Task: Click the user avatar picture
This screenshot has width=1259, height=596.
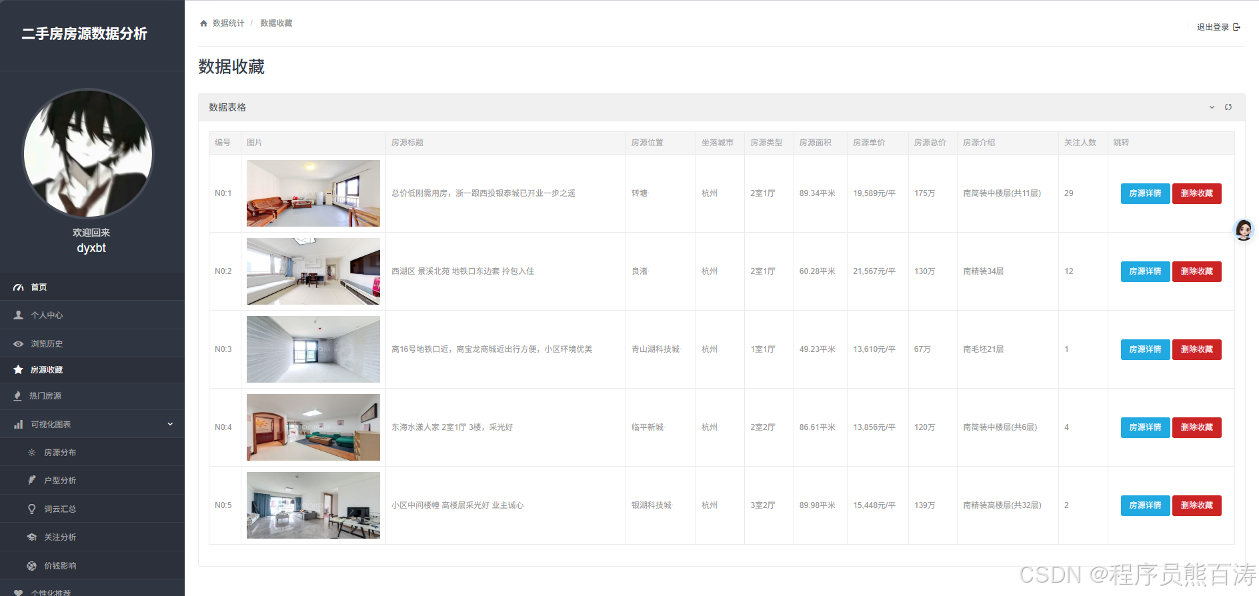Action: click(x=88, y=153)
